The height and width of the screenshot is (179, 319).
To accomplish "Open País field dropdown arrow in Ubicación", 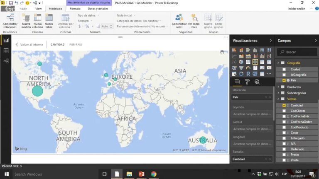I will [266, 97].
